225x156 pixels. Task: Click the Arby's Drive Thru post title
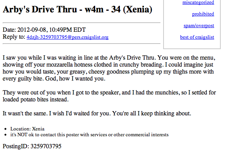click(x=77, y=9)
